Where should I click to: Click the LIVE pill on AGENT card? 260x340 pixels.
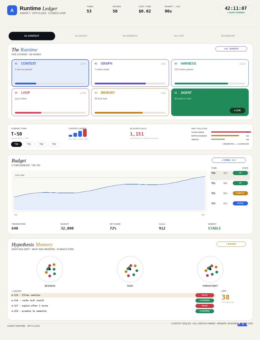tap(237, 110)
